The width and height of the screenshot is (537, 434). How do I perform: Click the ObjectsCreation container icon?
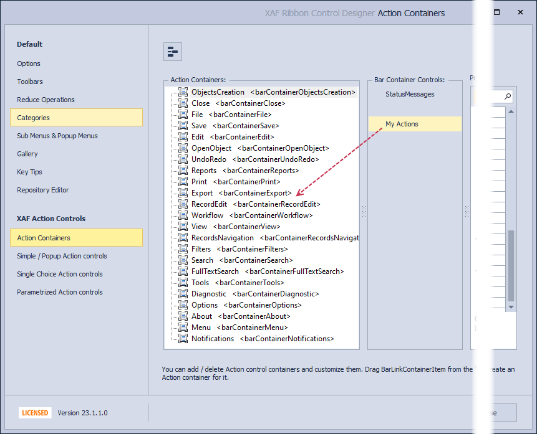183,92
